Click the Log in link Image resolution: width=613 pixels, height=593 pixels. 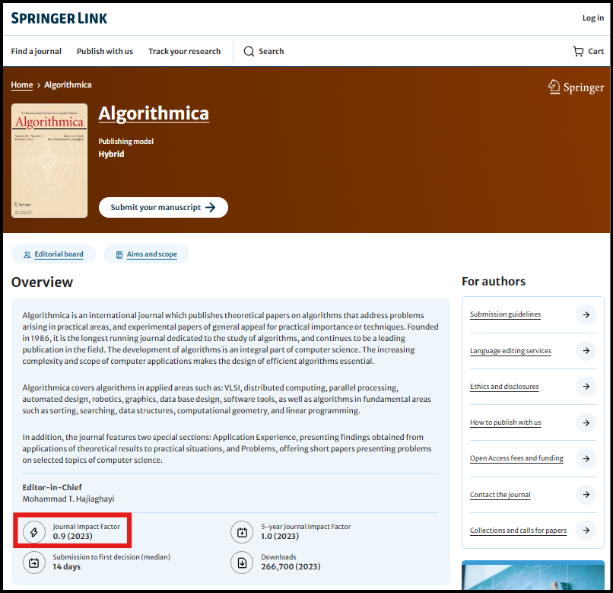(593, 18)
